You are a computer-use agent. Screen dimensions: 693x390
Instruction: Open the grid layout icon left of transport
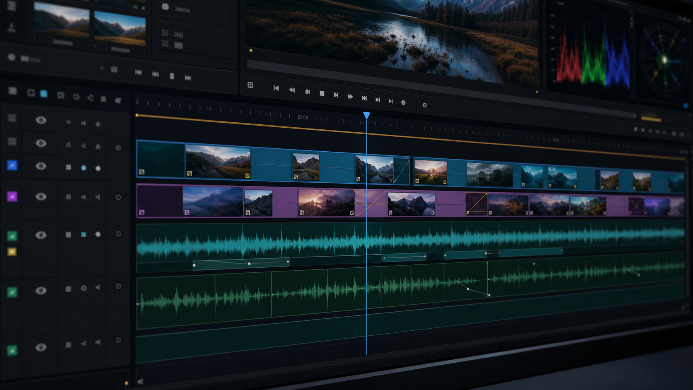pos(250,85)
